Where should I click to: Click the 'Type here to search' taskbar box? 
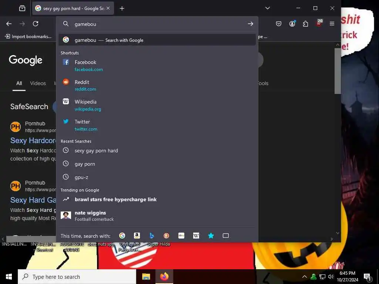pyautogui.click(x=77, y=277)
